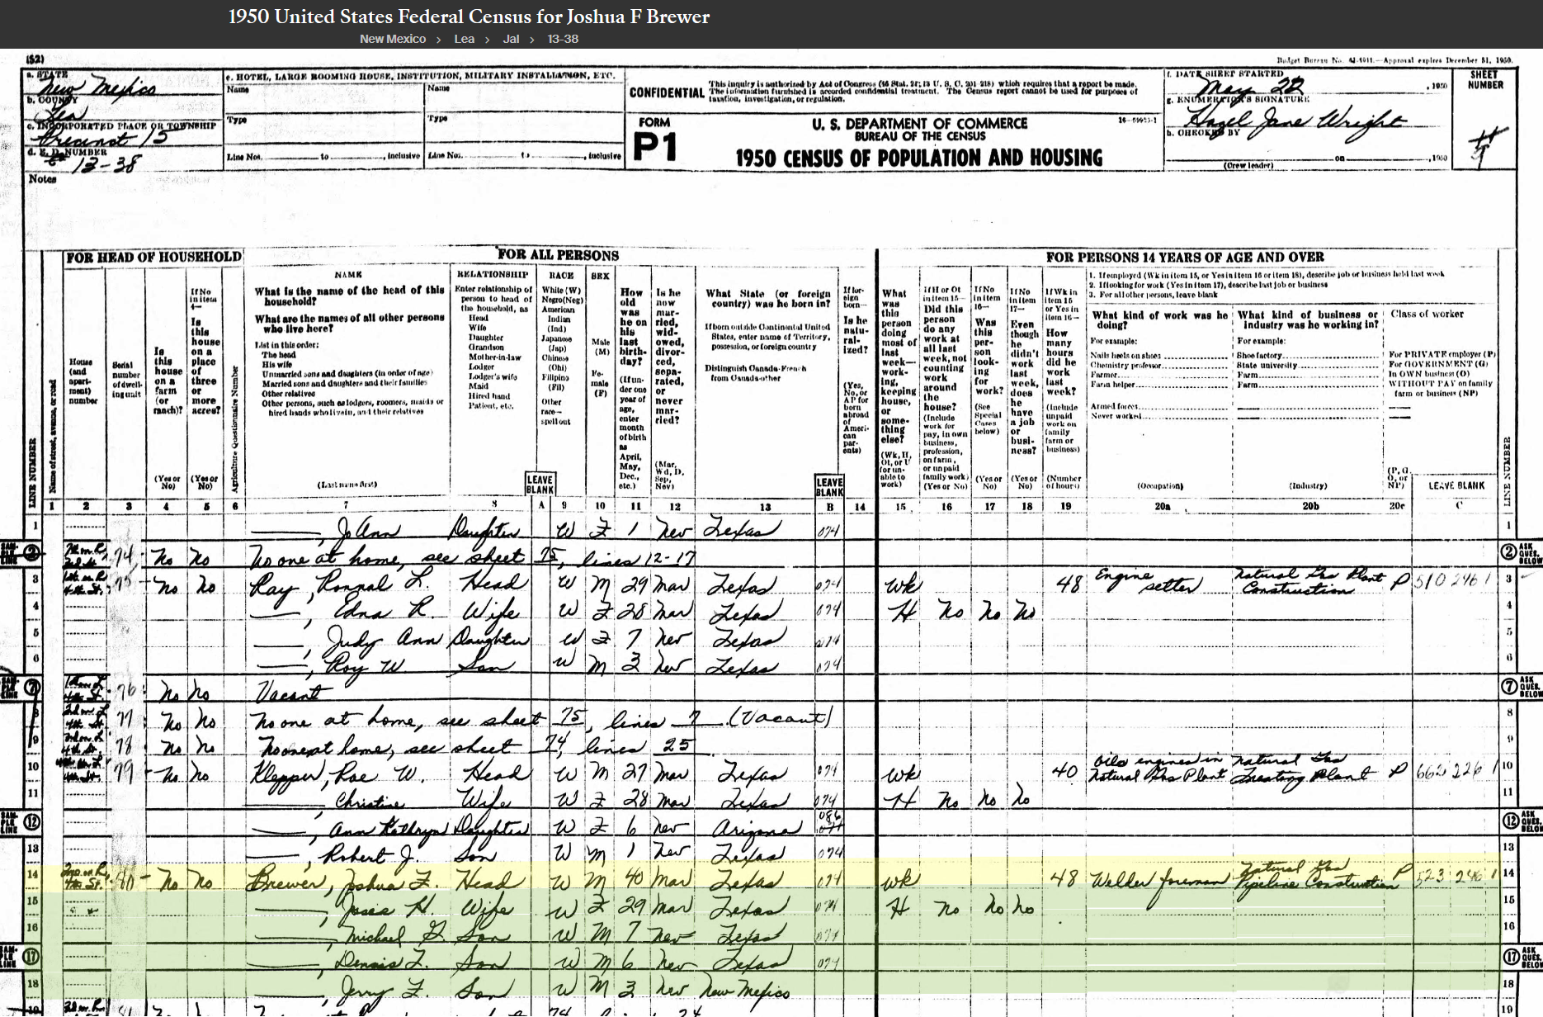Click the large P1 form logo
This screenshot has height=1017, width=1543.
(x=654, y=147)
